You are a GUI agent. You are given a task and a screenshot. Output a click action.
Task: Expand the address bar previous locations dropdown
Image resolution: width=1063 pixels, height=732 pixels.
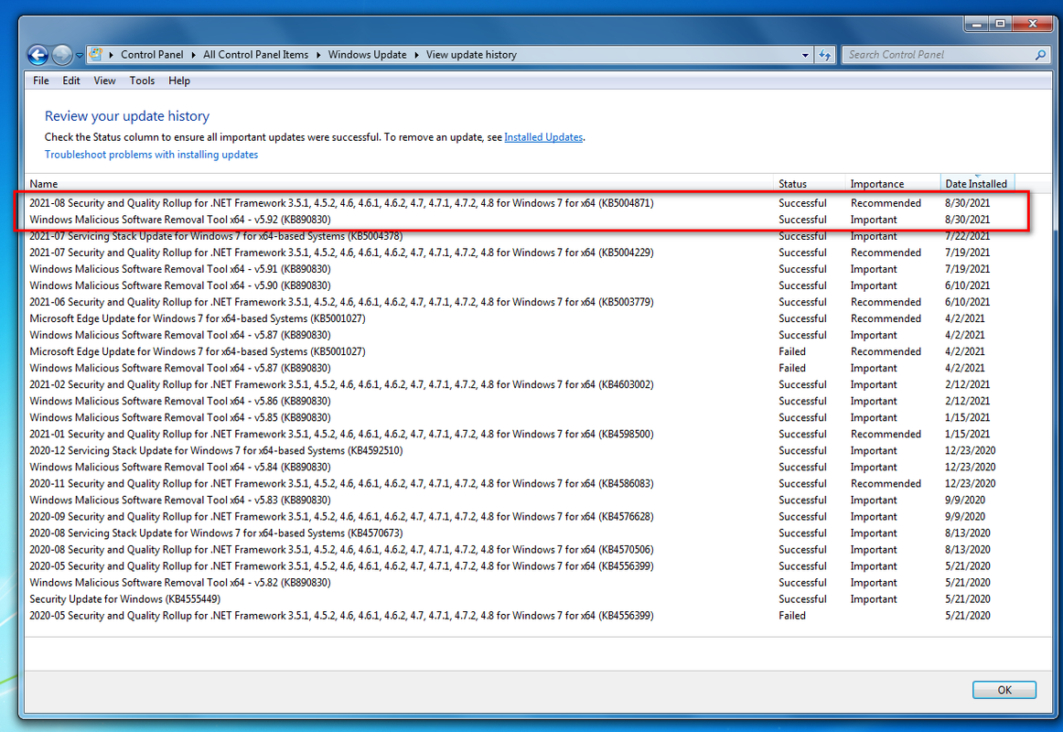click(805, 55)
